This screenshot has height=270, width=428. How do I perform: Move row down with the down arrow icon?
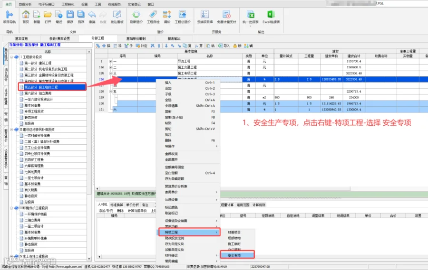(166, 46)
